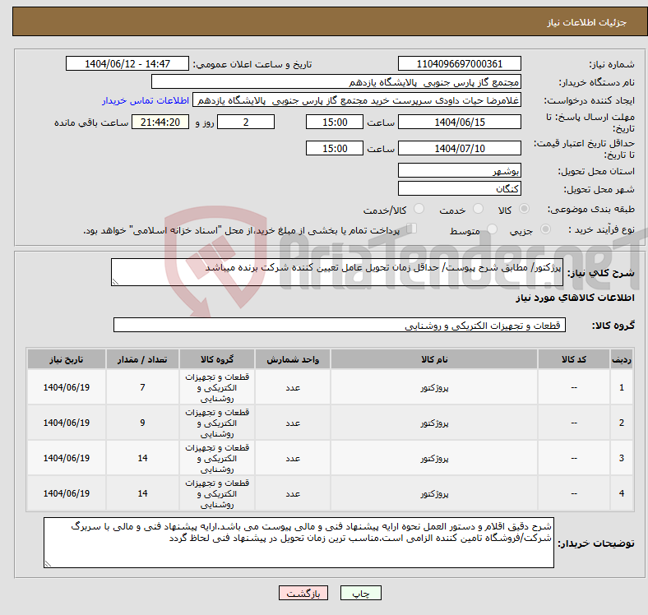Select the کالا radio button

click(524, 209)
